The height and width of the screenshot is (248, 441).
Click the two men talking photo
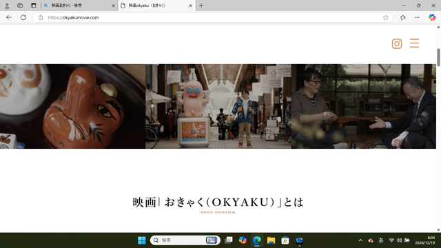pos(364,106)
